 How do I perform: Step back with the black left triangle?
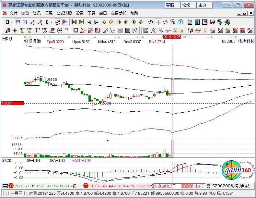pyautogui.click(x=89, y=22)
